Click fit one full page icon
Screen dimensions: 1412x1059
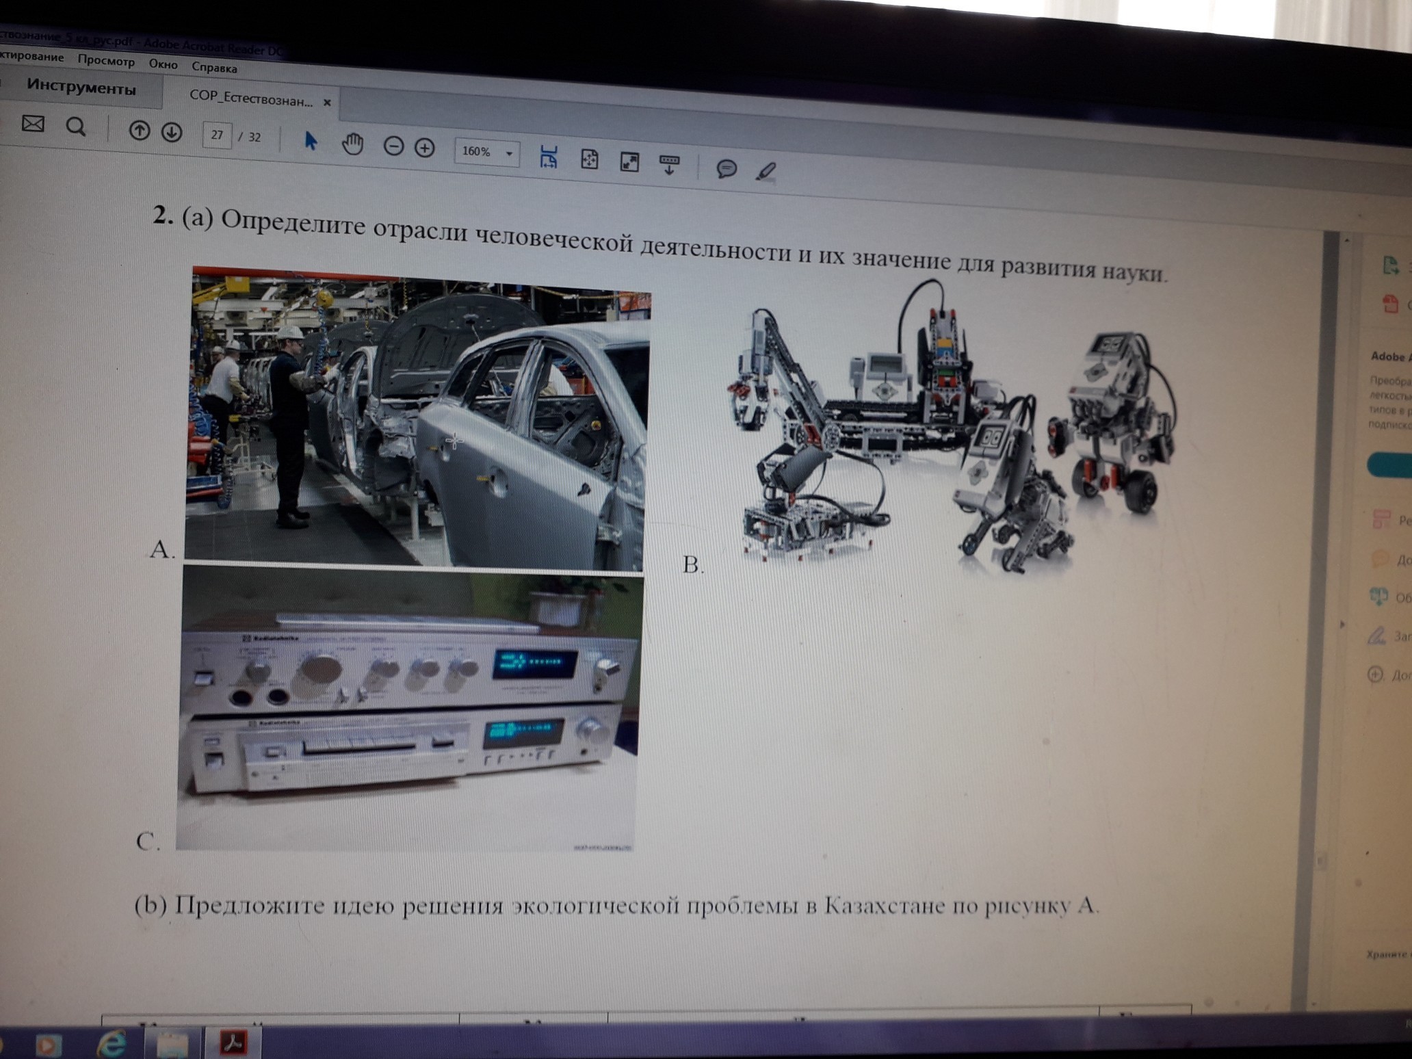(589, 159)
